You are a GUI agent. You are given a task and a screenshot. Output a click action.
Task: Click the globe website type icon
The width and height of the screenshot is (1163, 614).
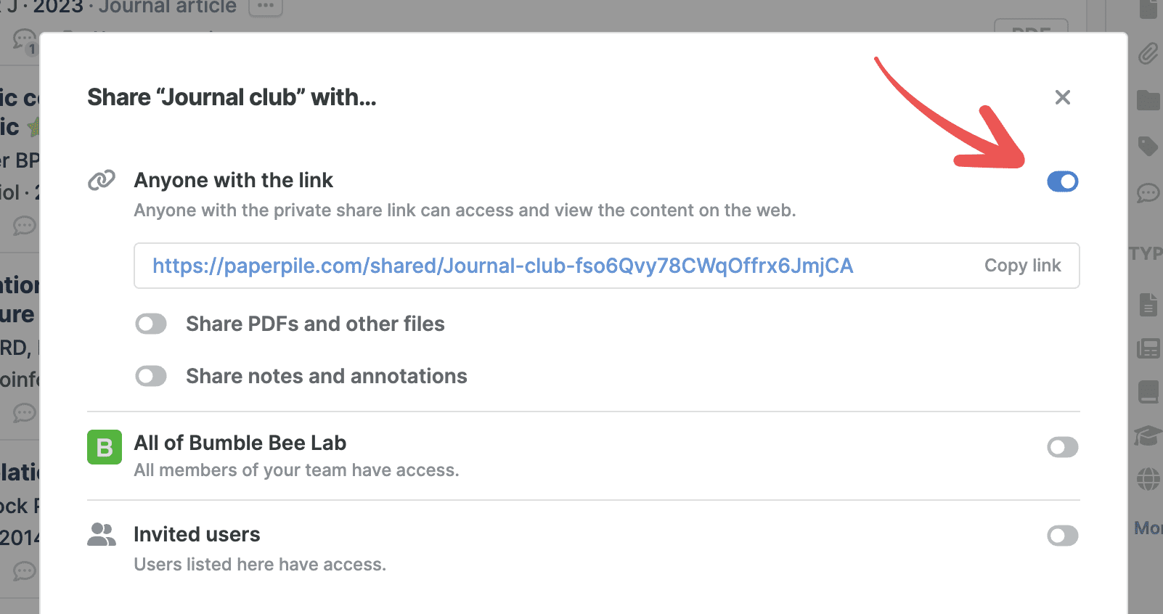1148,479
